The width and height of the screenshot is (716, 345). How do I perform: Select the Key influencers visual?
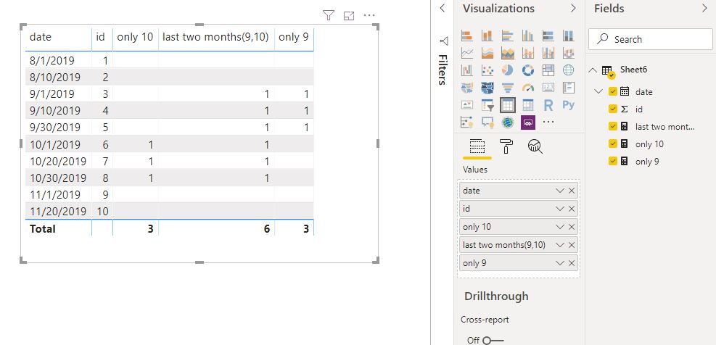(466, 122)
